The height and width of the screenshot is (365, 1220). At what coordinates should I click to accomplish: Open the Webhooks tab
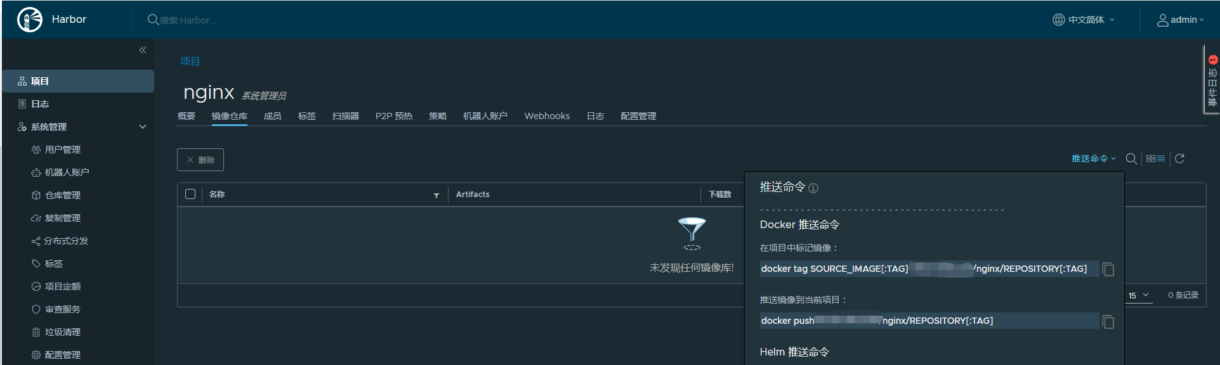tap(547, 116)
